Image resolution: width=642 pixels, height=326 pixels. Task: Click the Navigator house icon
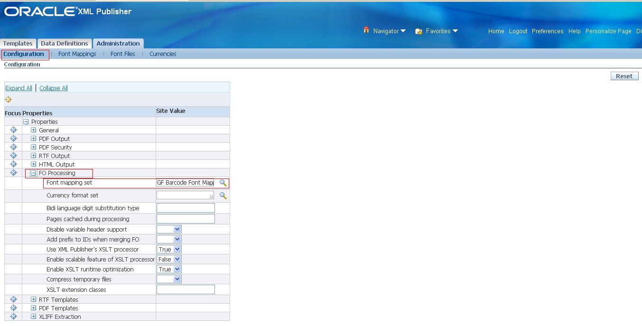(x=366, y=30)
